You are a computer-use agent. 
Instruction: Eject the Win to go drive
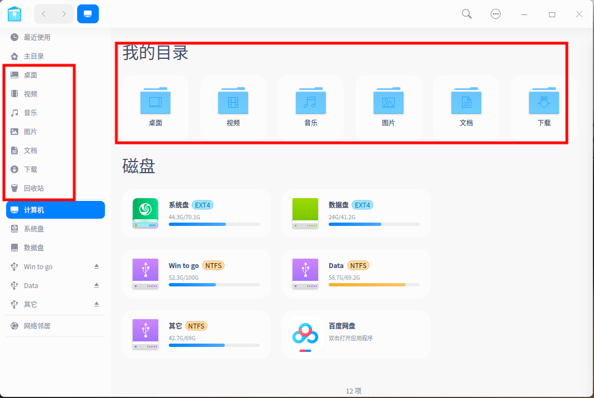click(95, 266)
